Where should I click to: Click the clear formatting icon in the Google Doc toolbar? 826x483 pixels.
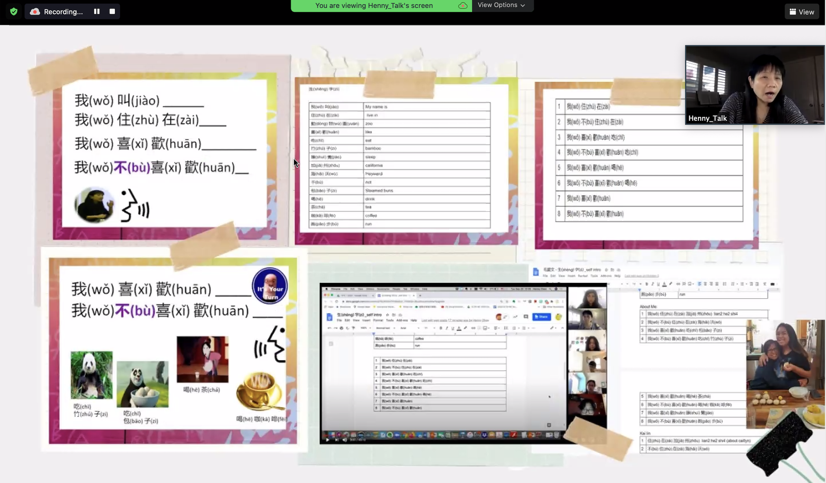764,284
